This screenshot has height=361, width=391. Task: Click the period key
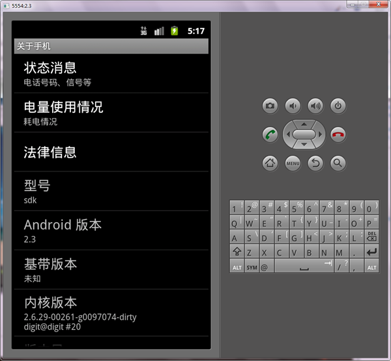tap(356, 251)
